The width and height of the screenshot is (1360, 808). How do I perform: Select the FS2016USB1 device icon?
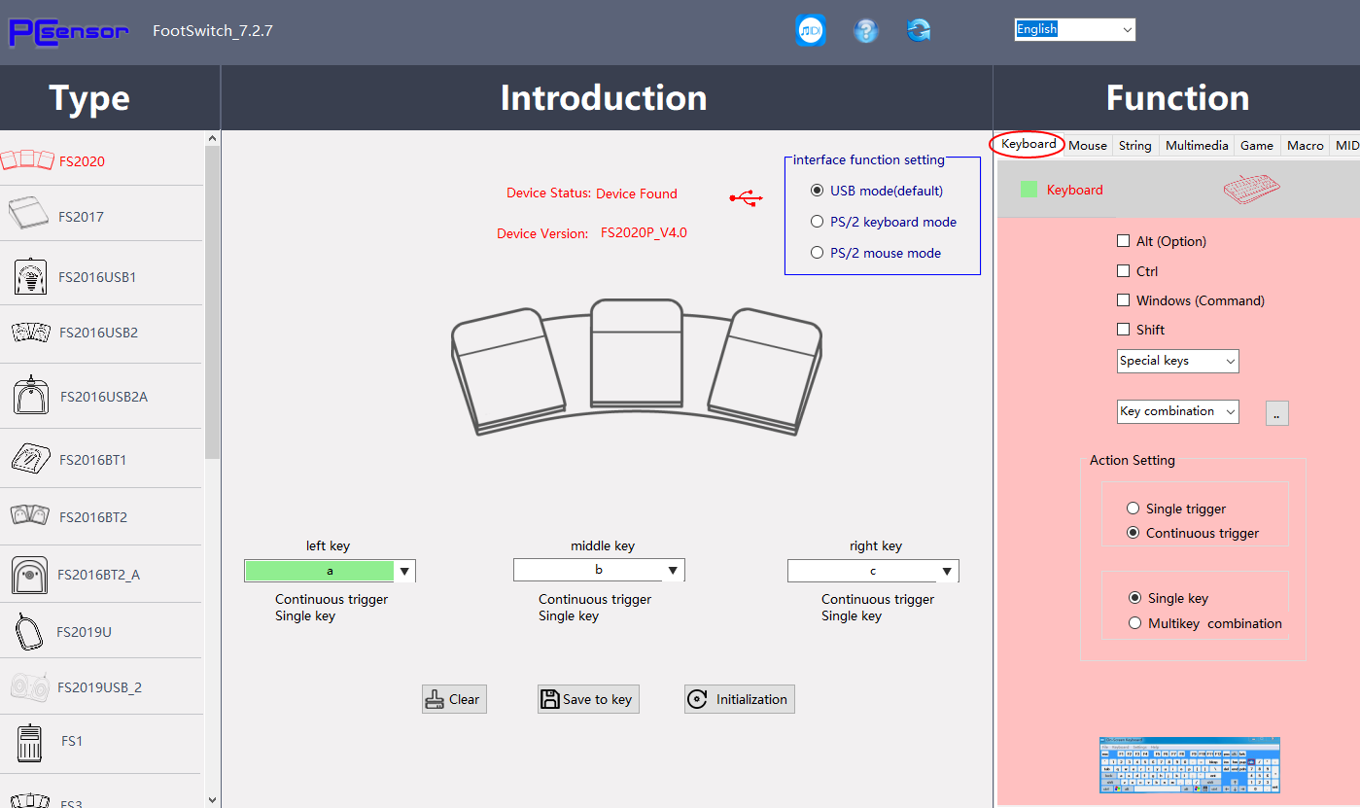point(31,276)
